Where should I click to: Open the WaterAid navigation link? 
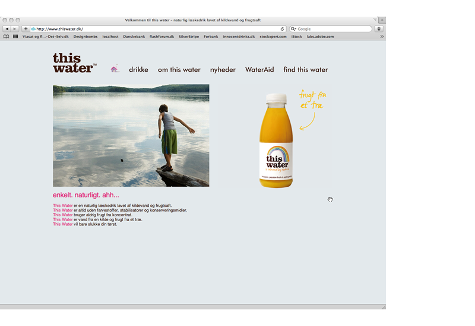click(259, 70)
